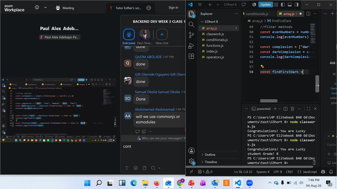Close the terminal panel
The image size is (337, 189).
(x=315, y=109)
